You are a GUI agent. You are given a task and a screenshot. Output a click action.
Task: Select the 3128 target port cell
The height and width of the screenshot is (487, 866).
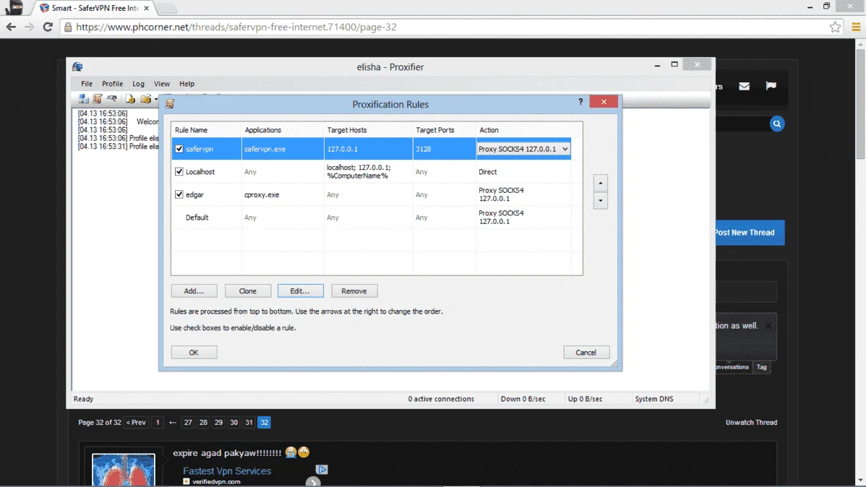444,149
